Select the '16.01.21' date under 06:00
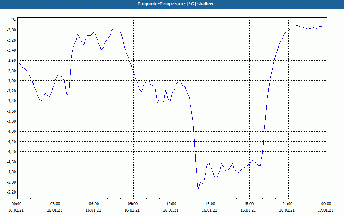Viewport: 344px width, 215px height. point(93,210)
